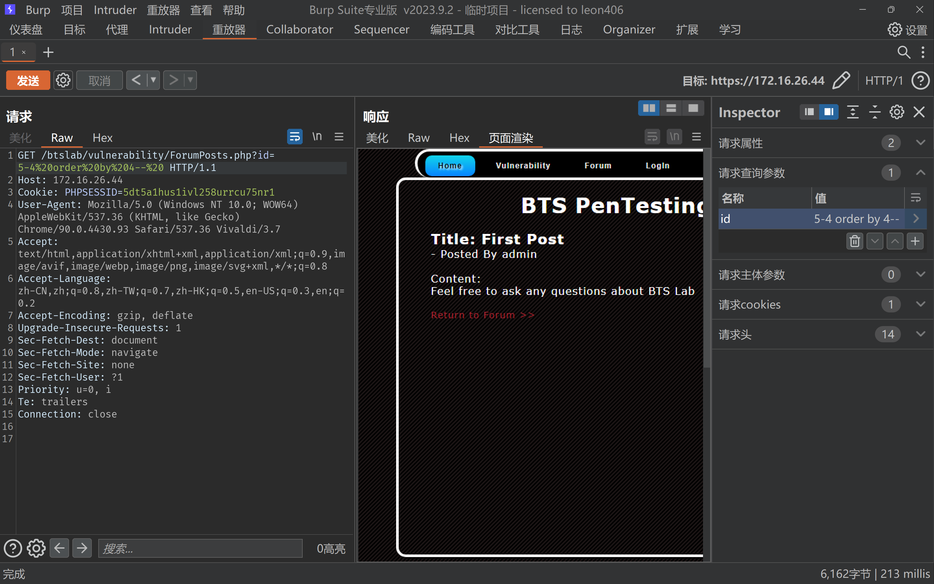Click expand all sections icon in Inspector
Screen dimensions: 934x584
(853, 112)
